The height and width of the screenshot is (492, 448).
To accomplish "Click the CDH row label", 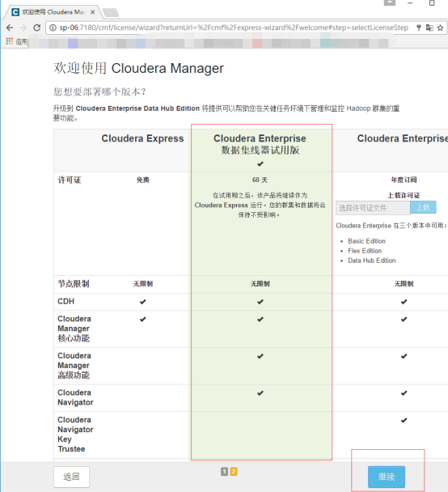I will (x=66, y=301).
